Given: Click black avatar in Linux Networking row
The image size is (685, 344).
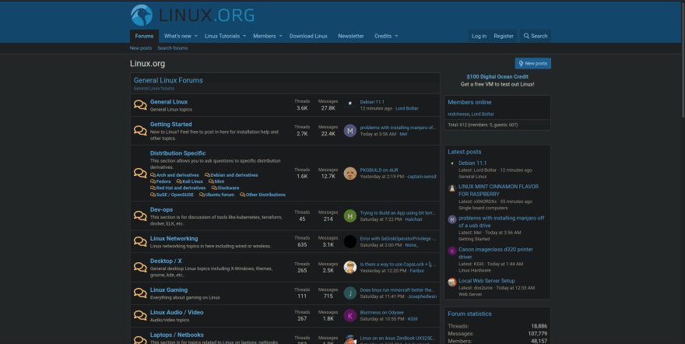Looking at the screenshot, I should pos(350,241).
